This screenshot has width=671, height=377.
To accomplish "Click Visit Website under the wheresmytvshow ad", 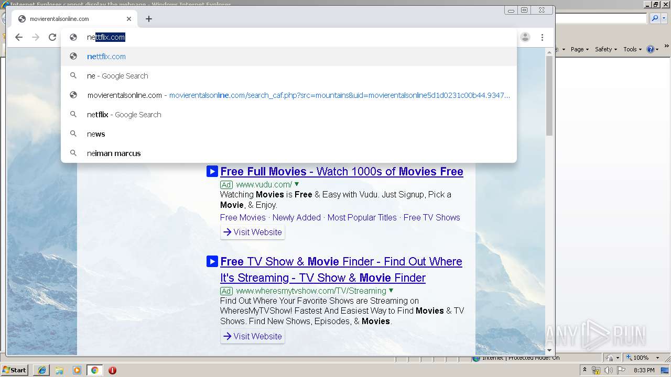I will tap(253, 336).
